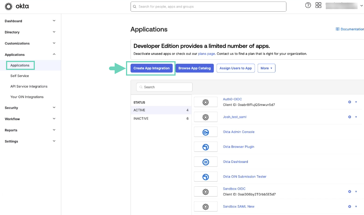Open API Service Integrations menu item
The height and width of the screenshot is (215, 364).
coord(29,87)
